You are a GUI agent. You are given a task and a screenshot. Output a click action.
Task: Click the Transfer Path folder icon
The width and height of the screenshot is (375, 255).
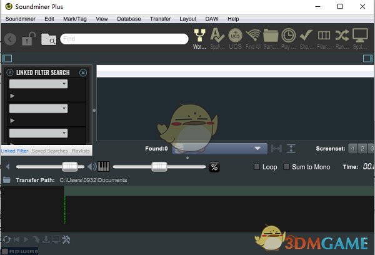click(6, 180)
